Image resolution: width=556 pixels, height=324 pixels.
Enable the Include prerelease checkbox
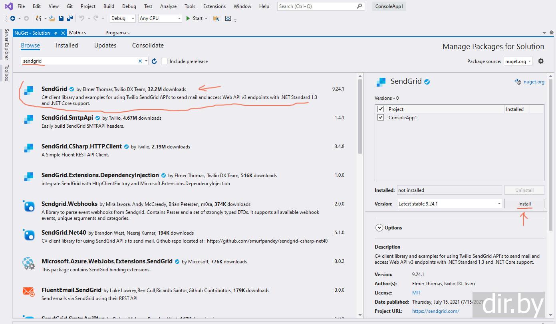pos(164,61)
